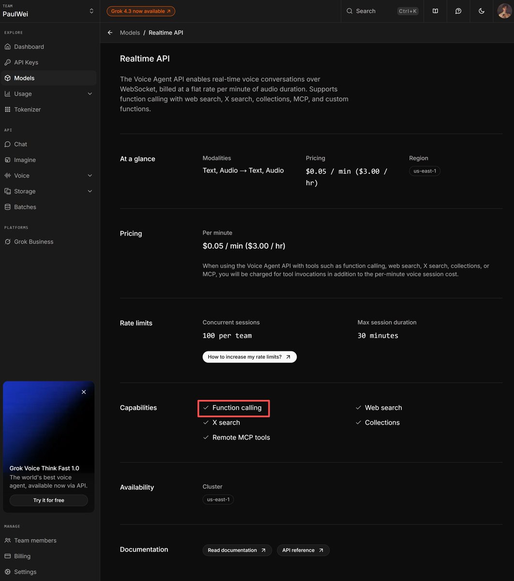Open Chat in the API section
The image size is (514, 581).
point(48,144)
